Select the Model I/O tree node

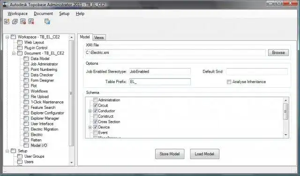pos(39,145)
